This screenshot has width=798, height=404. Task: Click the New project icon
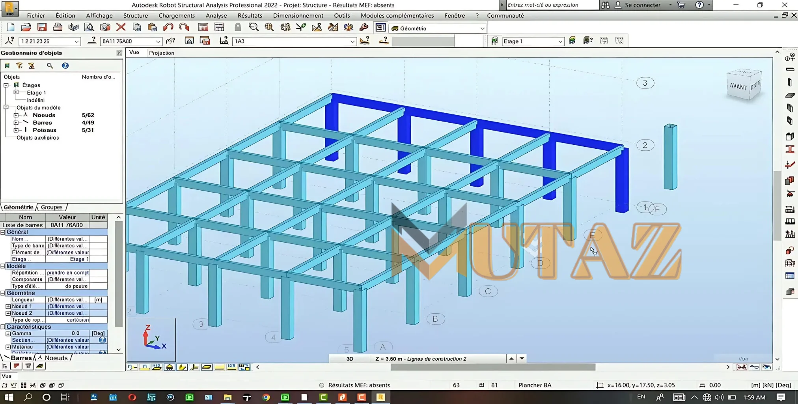[11, 27]
